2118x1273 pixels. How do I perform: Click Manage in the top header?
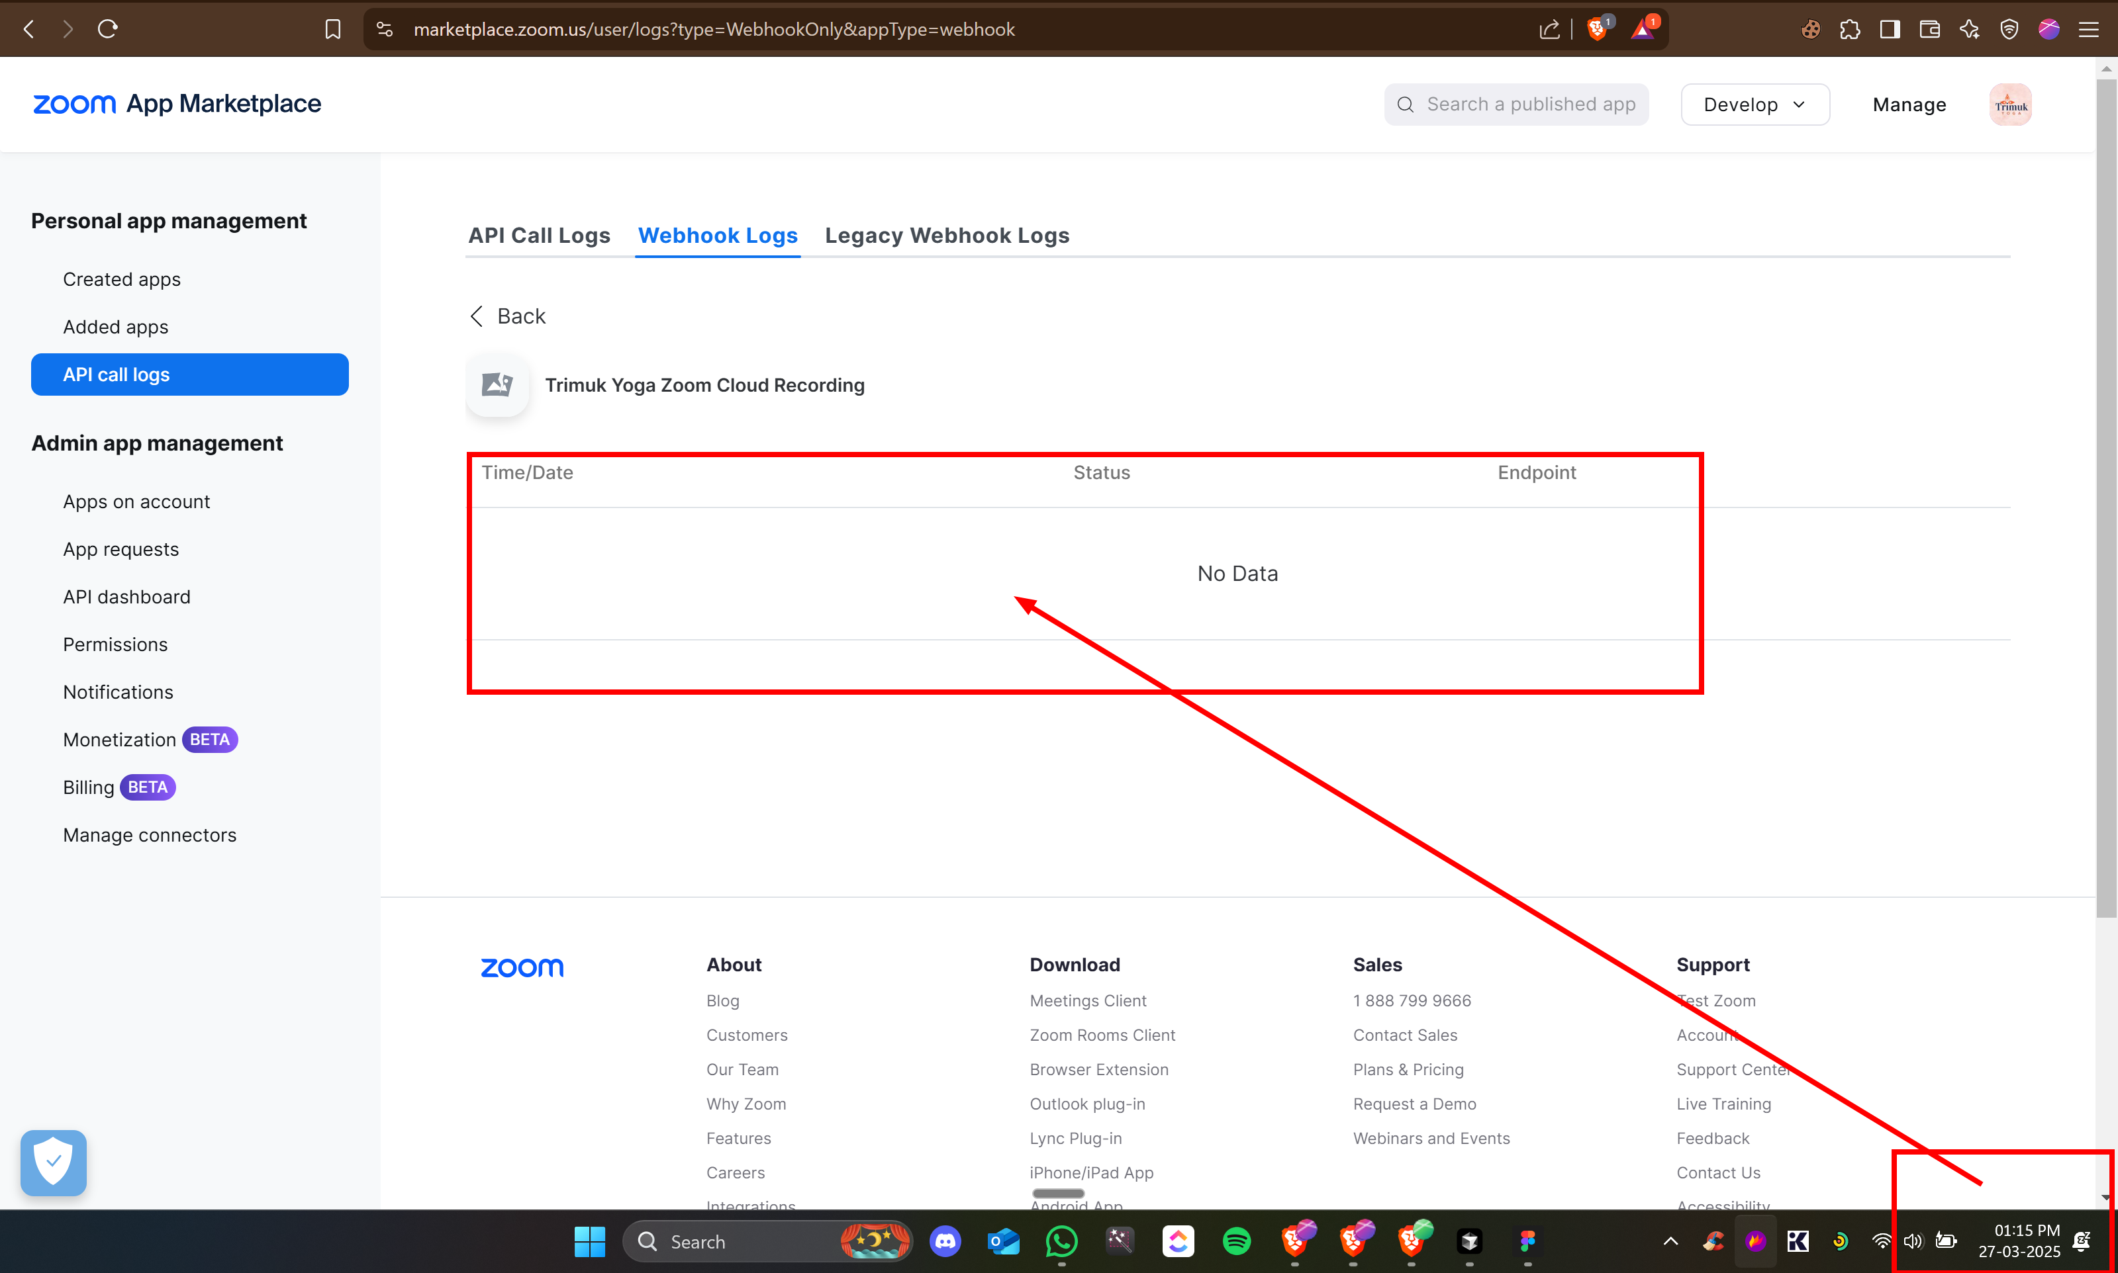pos(1909,105)
